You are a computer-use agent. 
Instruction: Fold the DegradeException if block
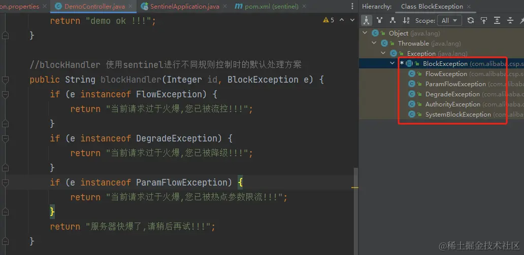click(x=5, y=138)
